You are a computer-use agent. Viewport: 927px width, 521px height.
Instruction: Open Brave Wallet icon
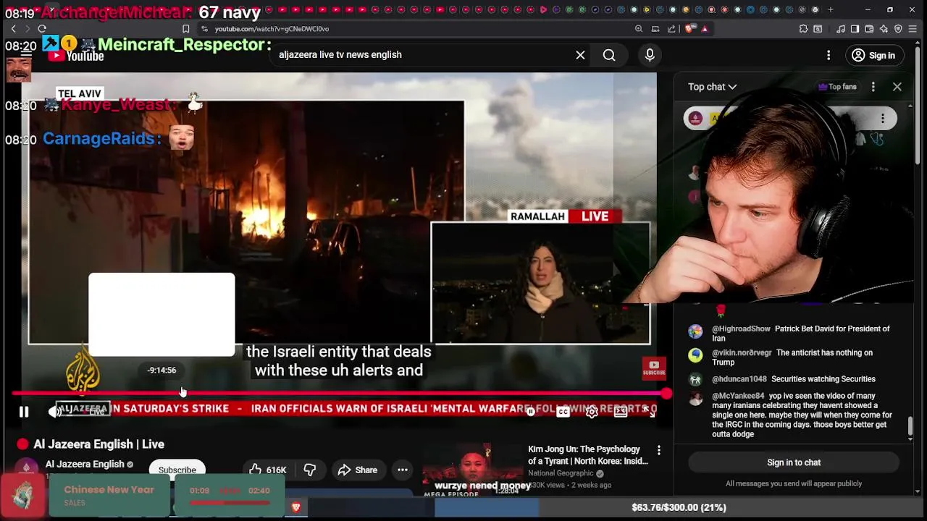coord(870,29)
